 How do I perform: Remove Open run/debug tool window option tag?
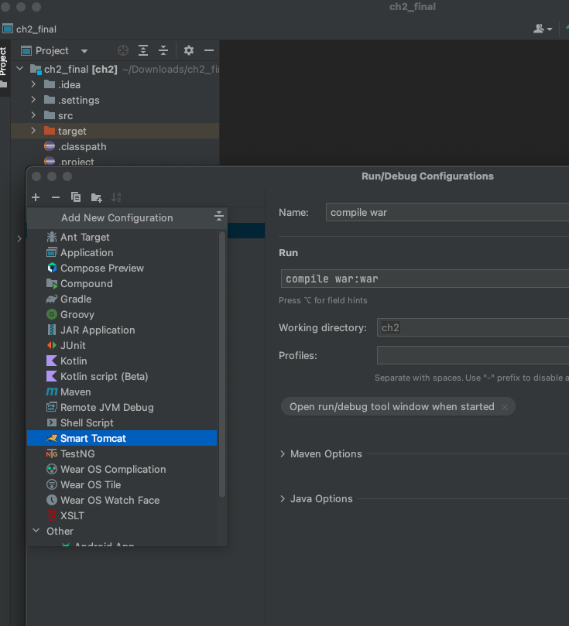point(505,407)
